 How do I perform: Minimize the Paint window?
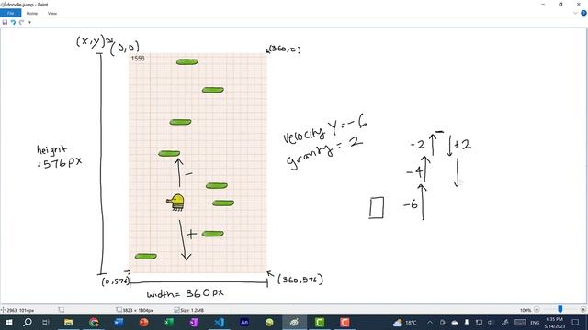click(543, 4)
